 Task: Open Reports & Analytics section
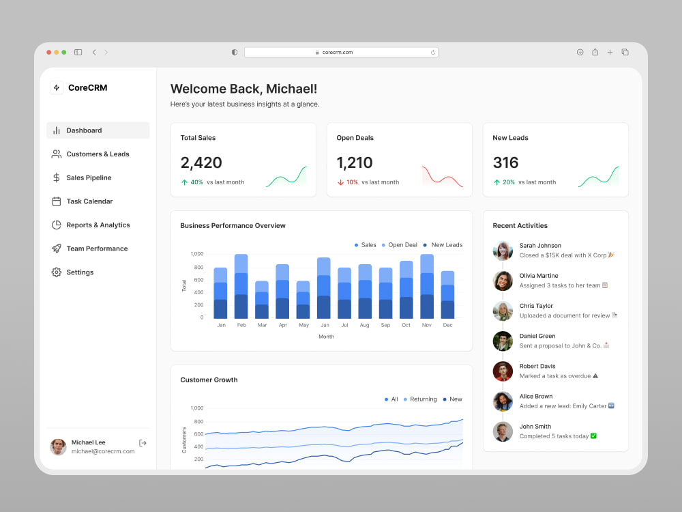pyautogui.click(x=98, y=225)
